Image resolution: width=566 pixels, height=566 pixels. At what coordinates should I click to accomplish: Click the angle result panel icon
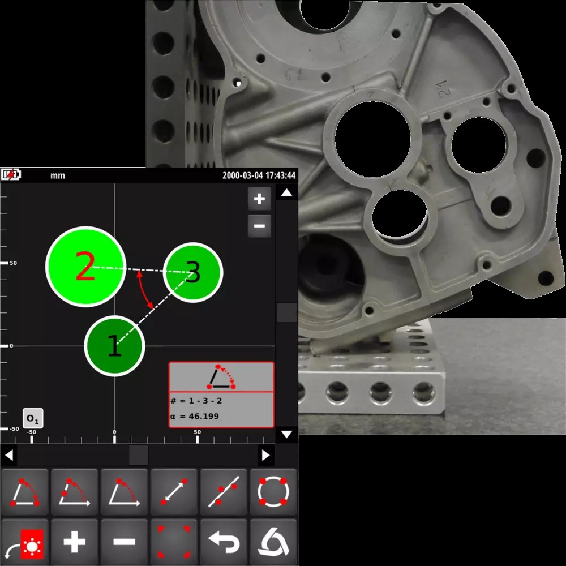click(221, 377)
